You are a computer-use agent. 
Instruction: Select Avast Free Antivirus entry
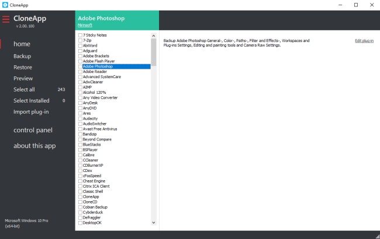[100, 129]
